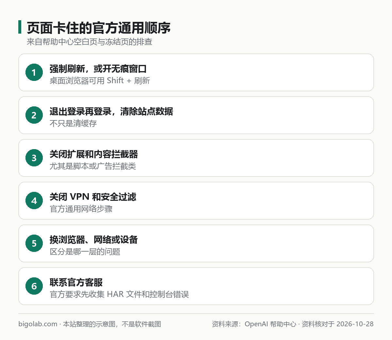Screen dimensions: 392x340
Task: Click the green step 1 circle
Action: tap(34, 72)
